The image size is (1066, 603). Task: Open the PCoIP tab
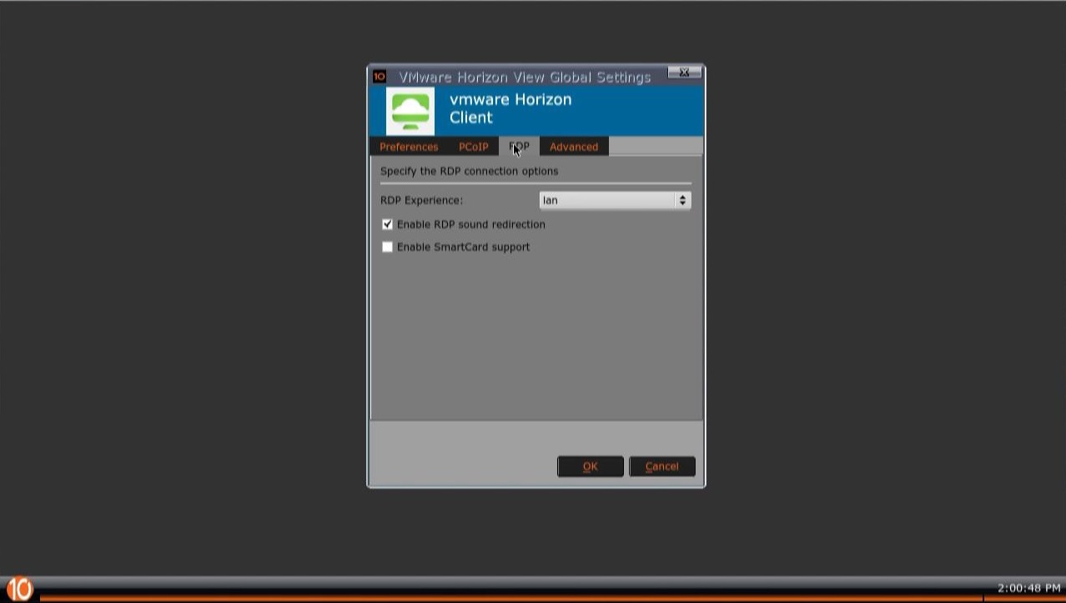click(x=473, y=147)
